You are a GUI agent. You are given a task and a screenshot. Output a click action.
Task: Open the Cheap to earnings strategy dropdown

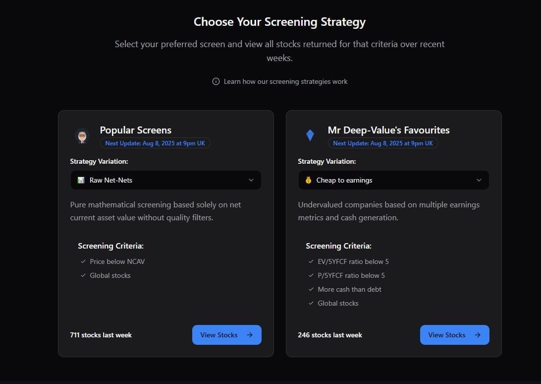(x=394, y=180)
